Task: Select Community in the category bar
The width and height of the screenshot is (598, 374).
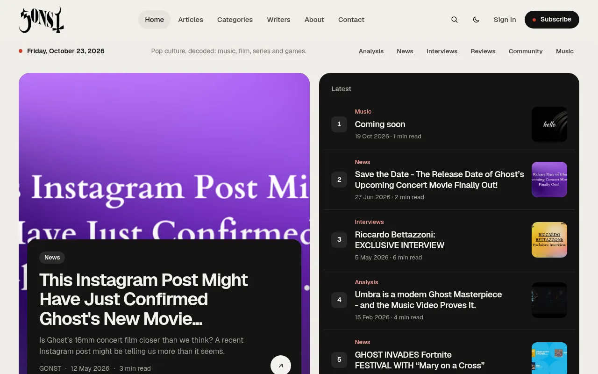Action: pos(526,51)
